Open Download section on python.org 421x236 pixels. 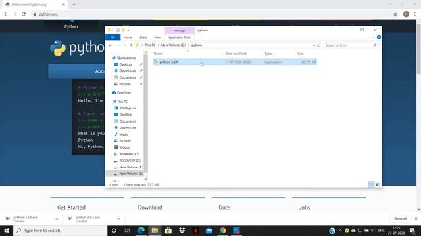click(x=150, y=207)
